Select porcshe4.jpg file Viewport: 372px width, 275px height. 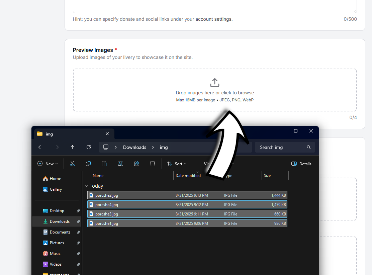click(187, 204)
